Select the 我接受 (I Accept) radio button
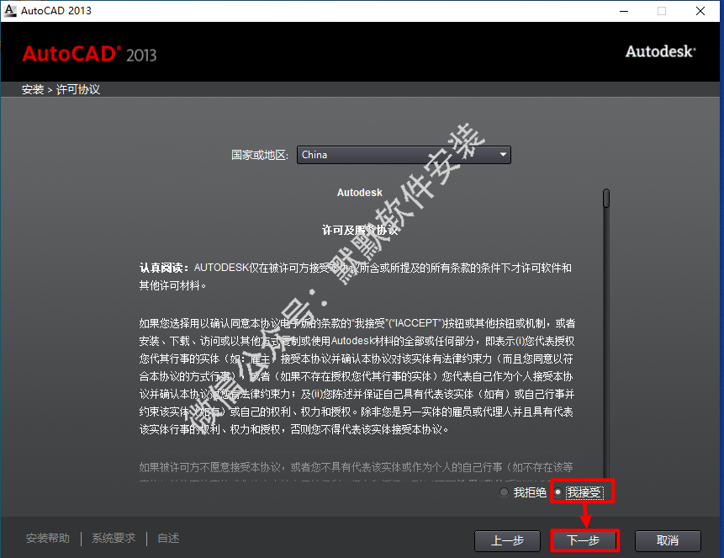This screenshot has width=724, height=558. pos(558,493)
